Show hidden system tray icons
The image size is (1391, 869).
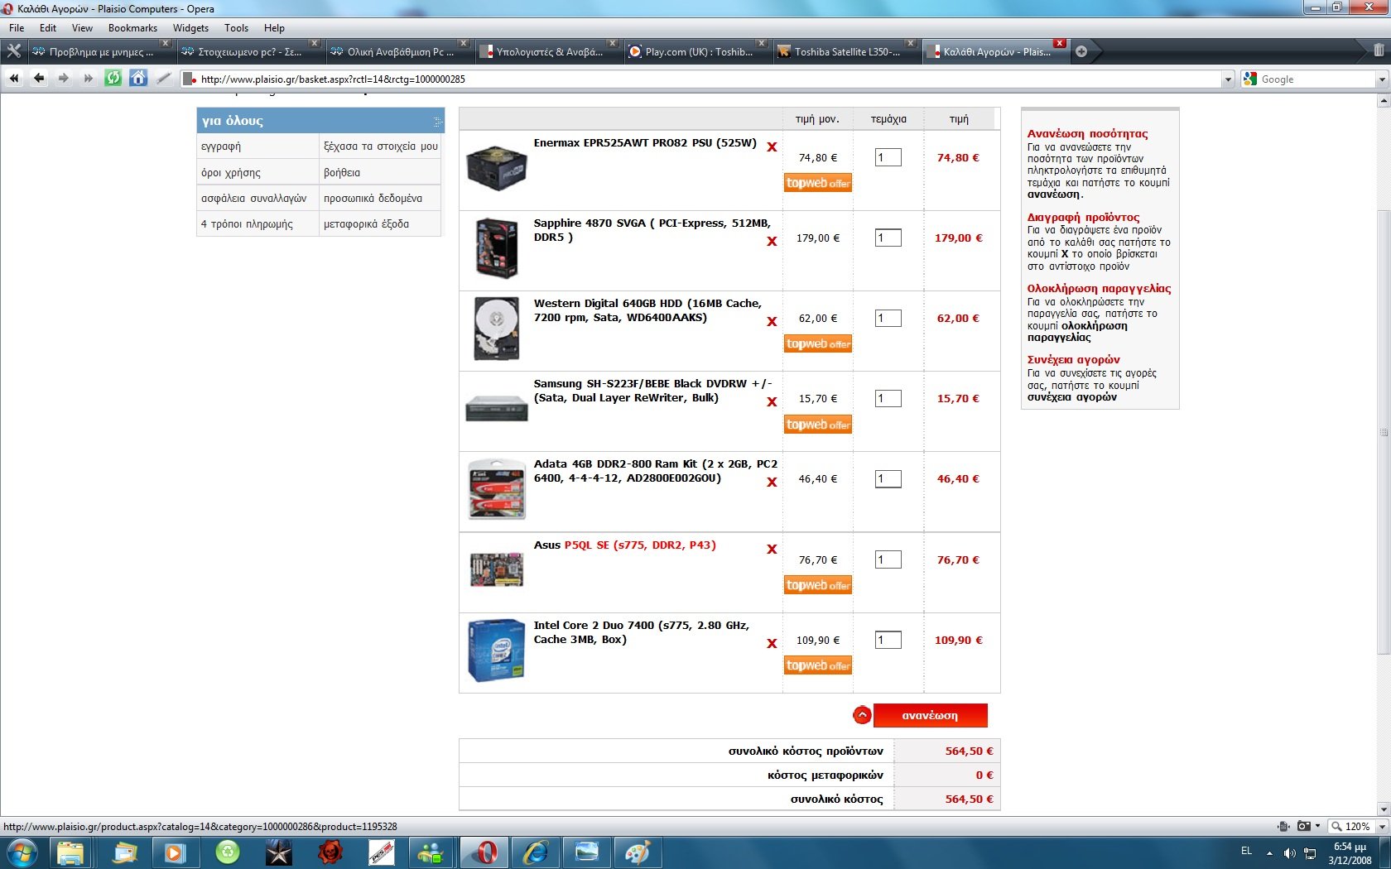tap(1269, 853)
